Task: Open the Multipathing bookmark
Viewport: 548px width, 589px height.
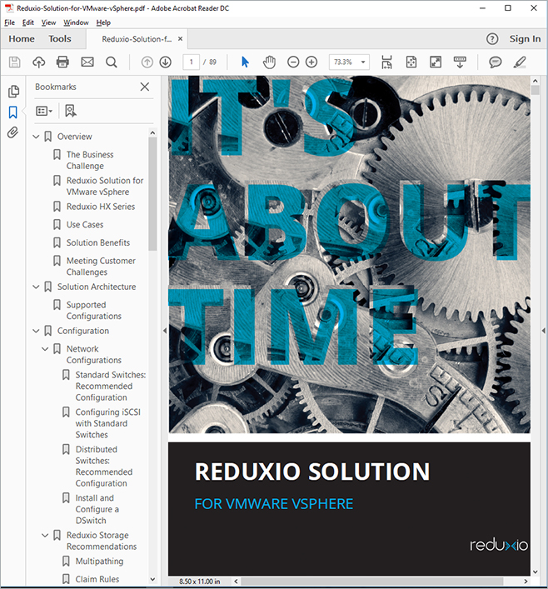Action: click(x=99, y=562)
